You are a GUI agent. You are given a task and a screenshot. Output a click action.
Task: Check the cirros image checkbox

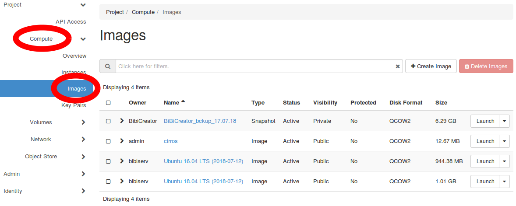click(x=108, y=141)
